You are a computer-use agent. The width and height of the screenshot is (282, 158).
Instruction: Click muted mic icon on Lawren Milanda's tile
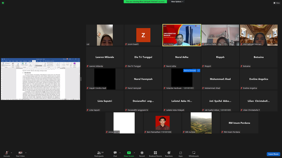click(x=88, y=66)
